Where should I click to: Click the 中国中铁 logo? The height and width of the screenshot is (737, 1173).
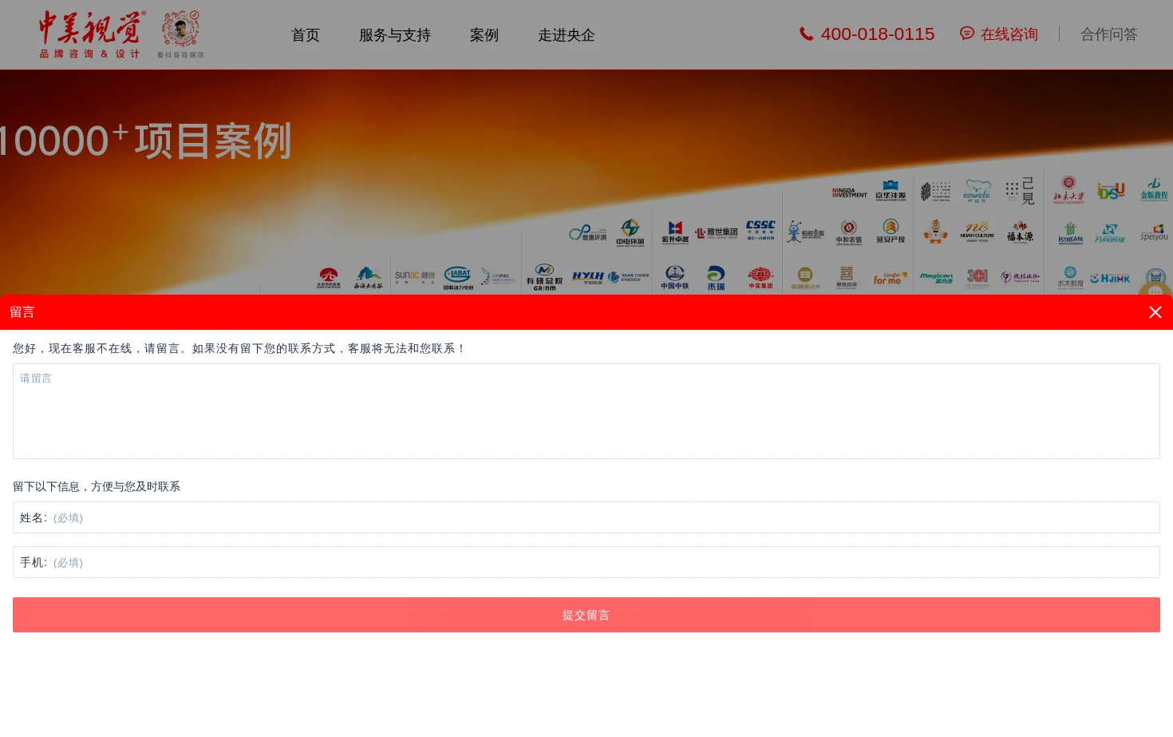[675, 278]
